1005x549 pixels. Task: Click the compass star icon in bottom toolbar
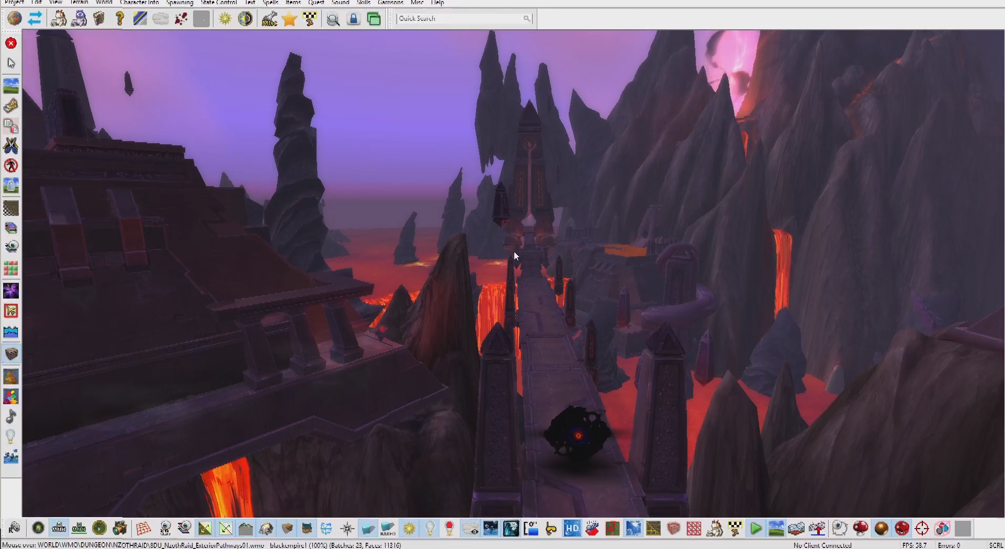point(347,529)
